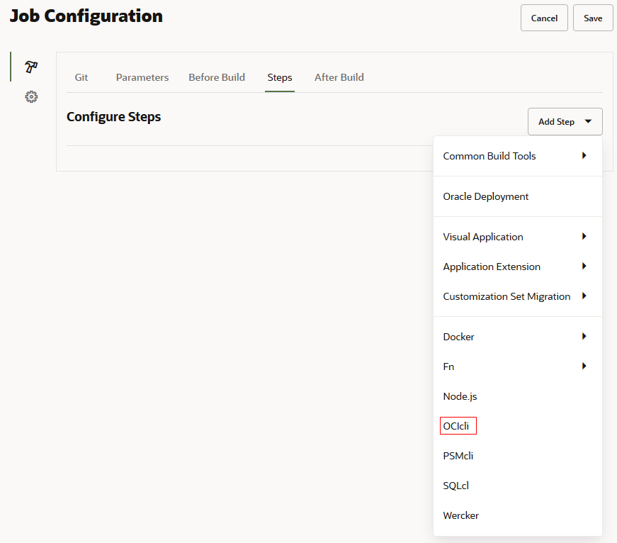
Task: Open the Parameters tab
Action: click(142, 77)
